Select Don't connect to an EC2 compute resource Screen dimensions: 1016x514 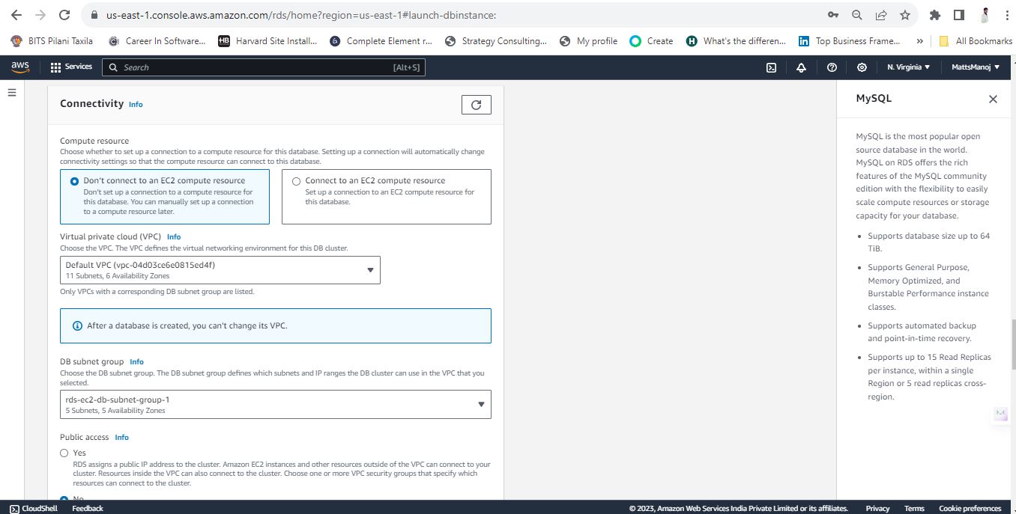coord(165,197)
